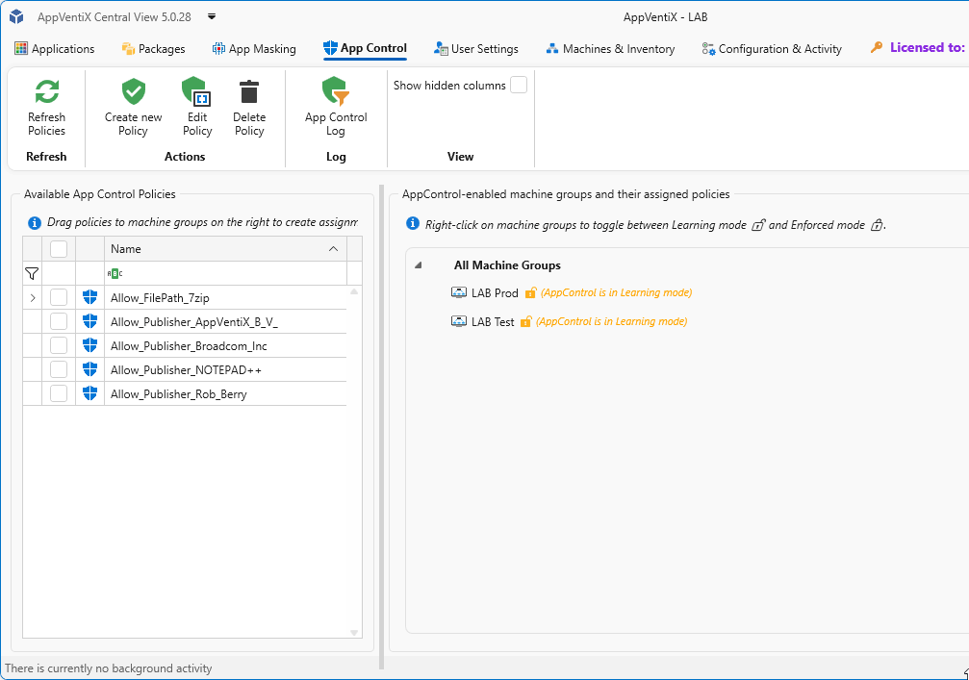This screenshot has height=680, width=969.
Task: Click the LAB Prod machine group icon
Action: (459, 292)
